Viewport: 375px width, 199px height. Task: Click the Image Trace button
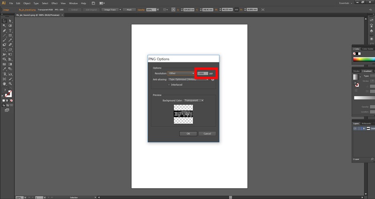point(110,10)
